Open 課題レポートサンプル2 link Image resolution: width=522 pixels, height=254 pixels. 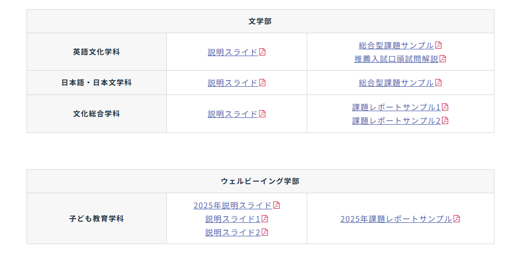(397, 121)
